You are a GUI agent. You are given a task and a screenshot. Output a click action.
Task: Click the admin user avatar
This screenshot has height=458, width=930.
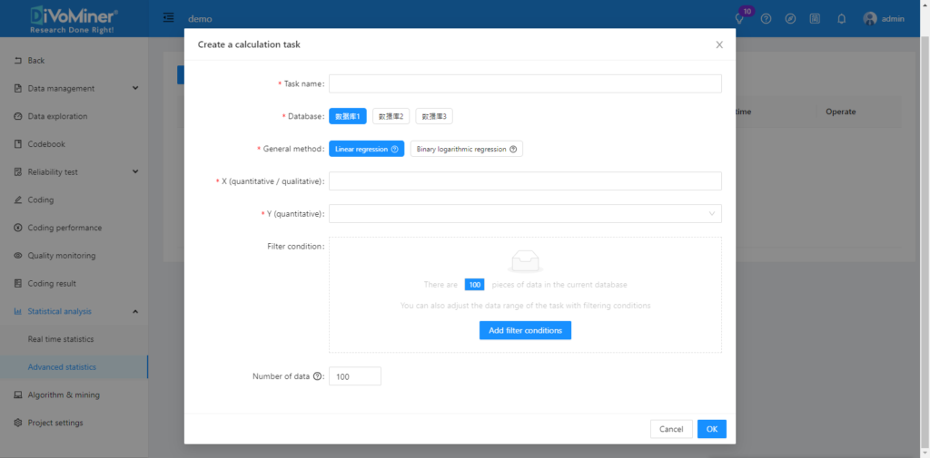tap(870, 19)
